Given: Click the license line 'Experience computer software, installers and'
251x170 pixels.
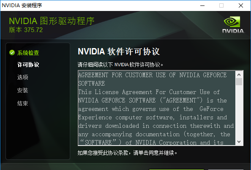Looking at the screenshot, I should click(153, 117).
